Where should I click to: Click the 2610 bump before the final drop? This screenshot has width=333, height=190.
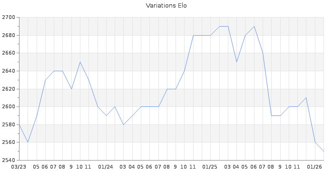click(x=306, y=98)
